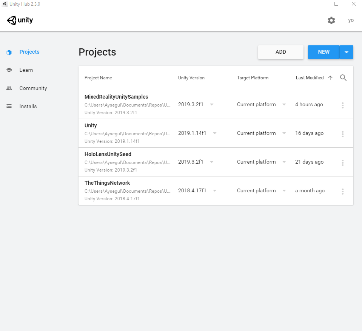Click the Unity Version column header
The image size is (362, 331).
tap(191, 78)
